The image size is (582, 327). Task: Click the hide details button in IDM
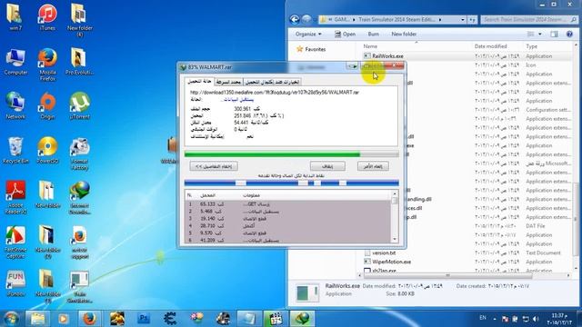(214, 166)
